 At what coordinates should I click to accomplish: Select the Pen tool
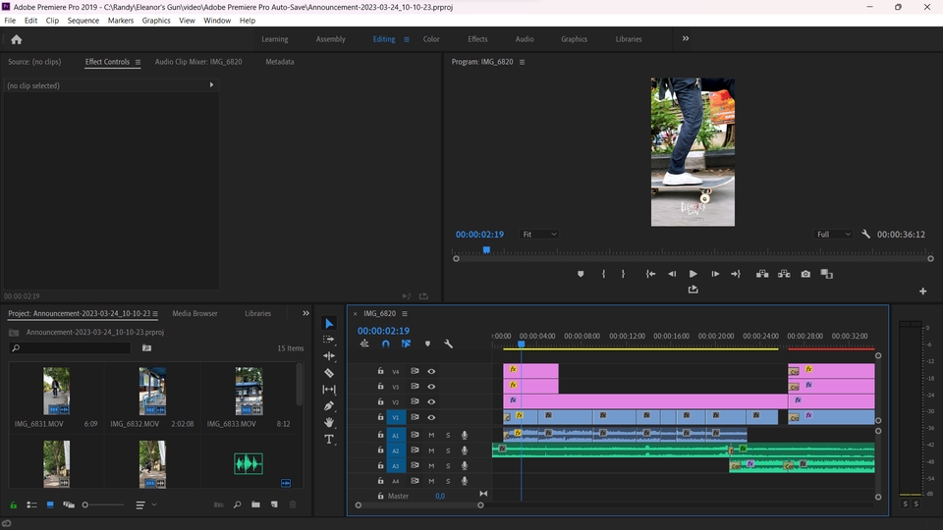click(329, 406)
